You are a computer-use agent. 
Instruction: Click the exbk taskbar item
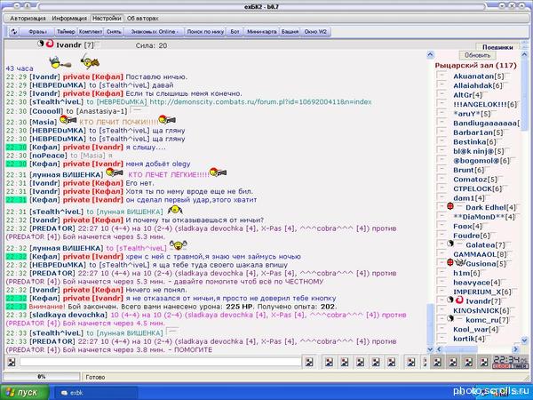point(96,393)
